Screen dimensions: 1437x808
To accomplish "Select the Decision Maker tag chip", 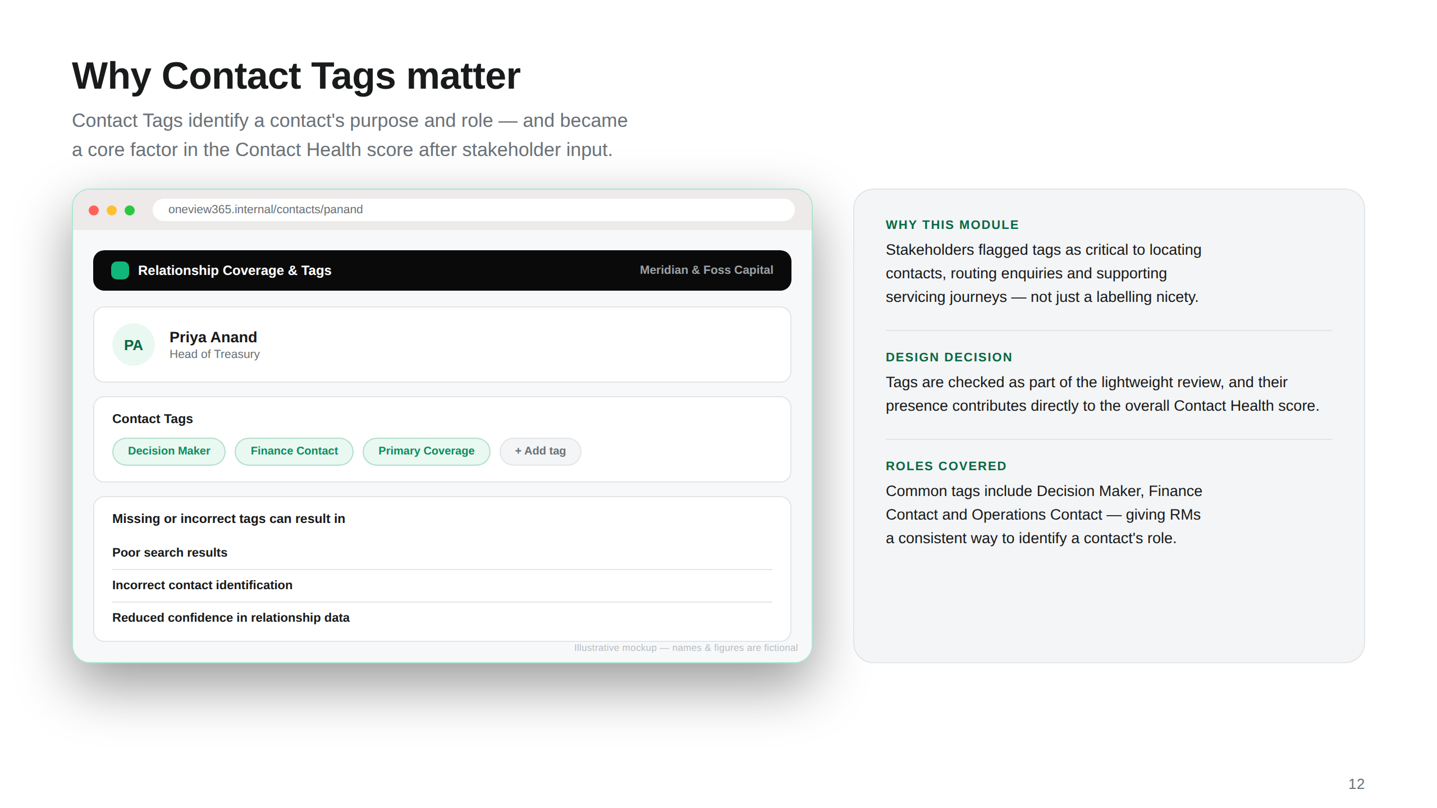I will pyautogui.click(x=169, y=451).
